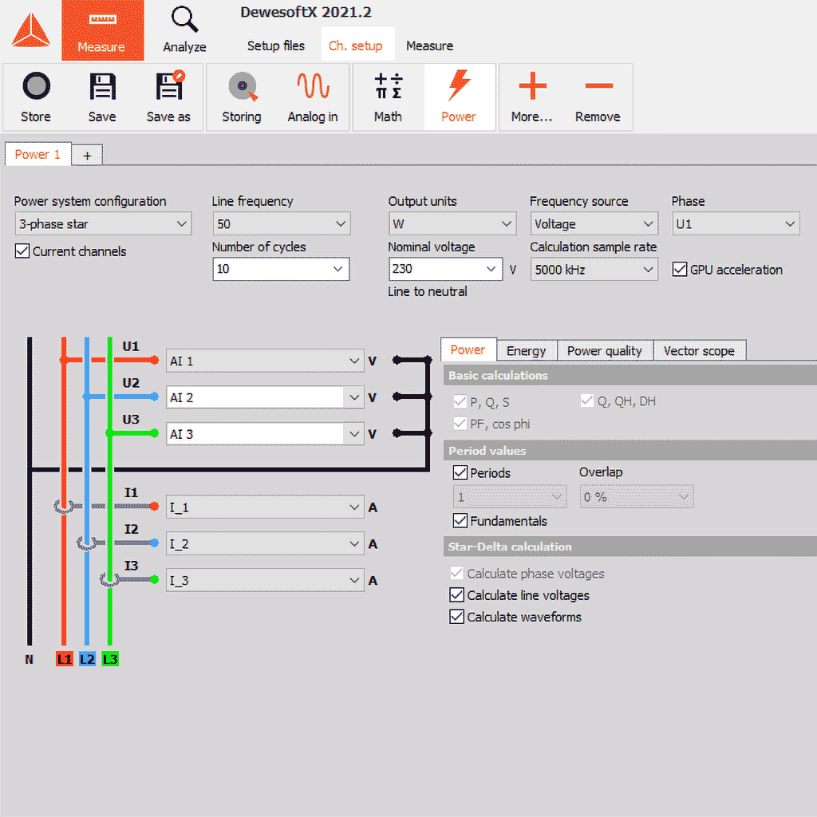Click the Remove minus icon

[598, 86]
